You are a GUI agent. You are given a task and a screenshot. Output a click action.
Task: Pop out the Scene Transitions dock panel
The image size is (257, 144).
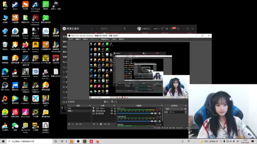186,106
